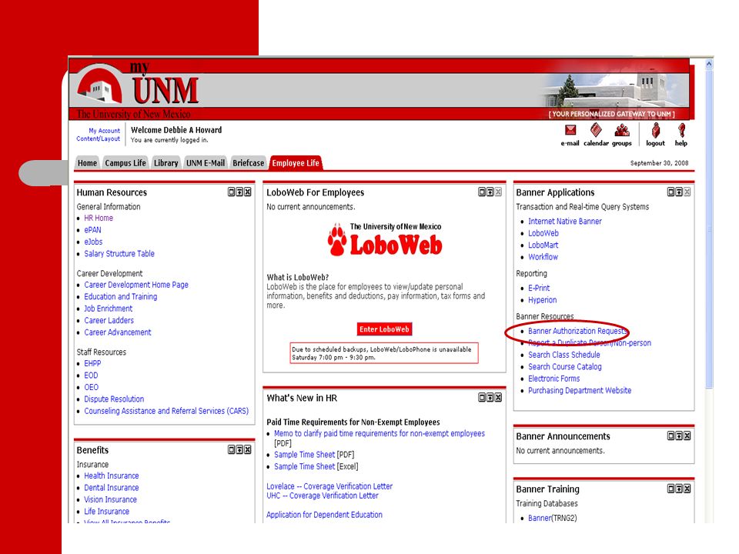The width and height of the screenshot is (739, 554).
Task: Open the E-Print reporting link
Action: coord(539,288)
